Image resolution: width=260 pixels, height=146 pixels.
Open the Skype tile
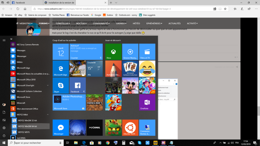[61, 85]
